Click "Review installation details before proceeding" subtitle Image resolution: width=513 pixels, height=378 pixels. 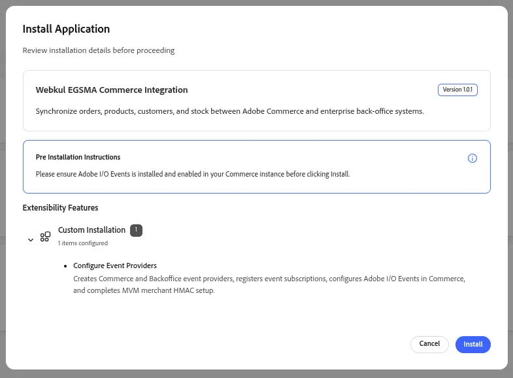coord(99,50)
